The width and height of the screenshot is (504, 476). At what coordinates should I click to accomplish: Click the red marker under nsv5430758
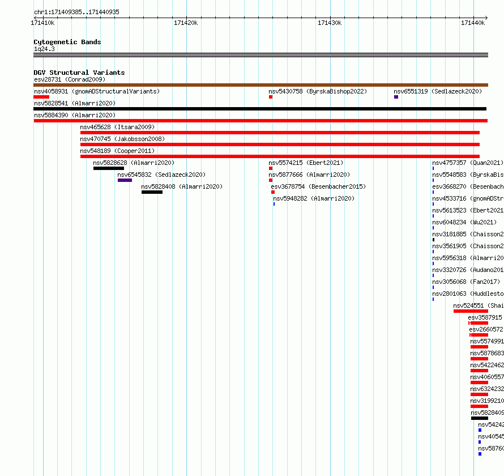tap(271, 97)
